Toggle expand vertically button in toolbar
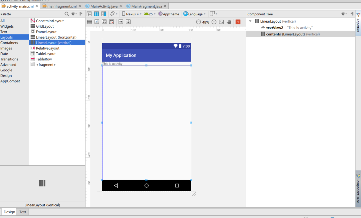 pos(128,22)
